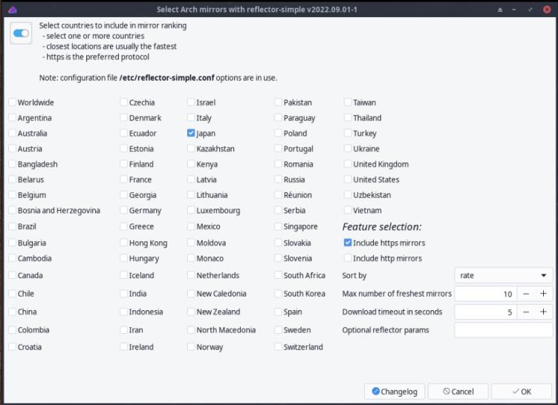Click the download timeout value field
This screenshot has width=558, height=405.
(486, 312)
